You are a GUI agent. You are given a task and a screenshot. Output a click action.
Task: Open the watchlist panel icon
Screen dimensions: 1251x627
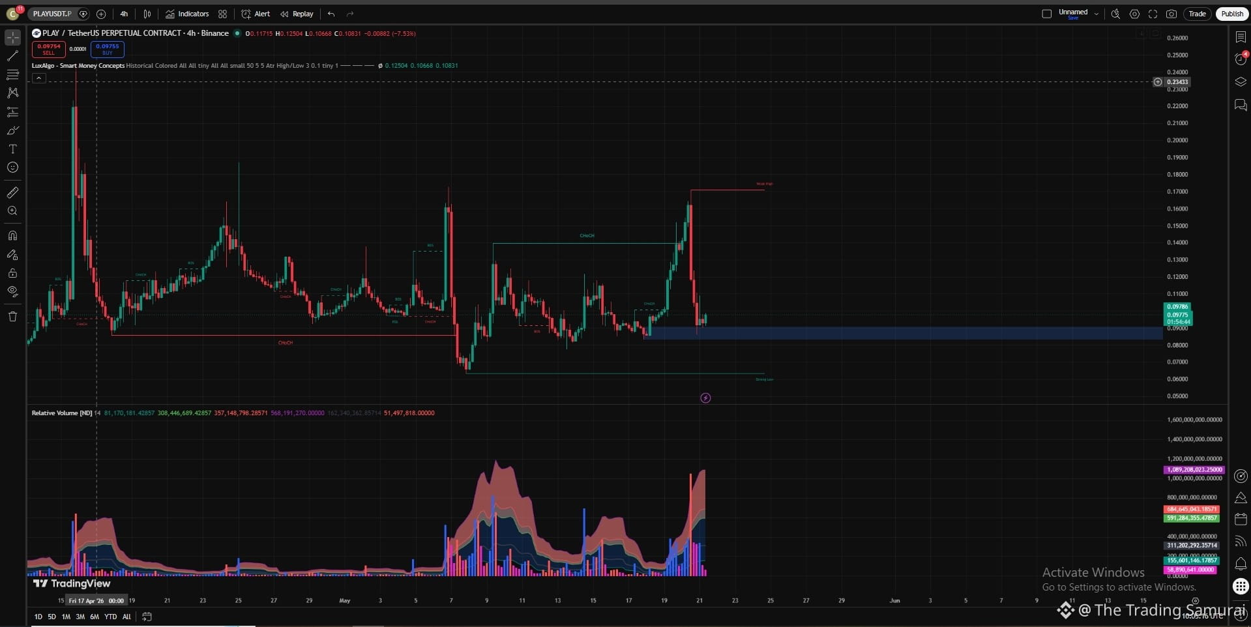[1241, 38]
